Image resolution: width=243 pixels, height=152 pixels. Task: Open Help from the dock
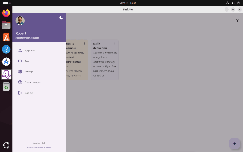click(x=6, y=50)
